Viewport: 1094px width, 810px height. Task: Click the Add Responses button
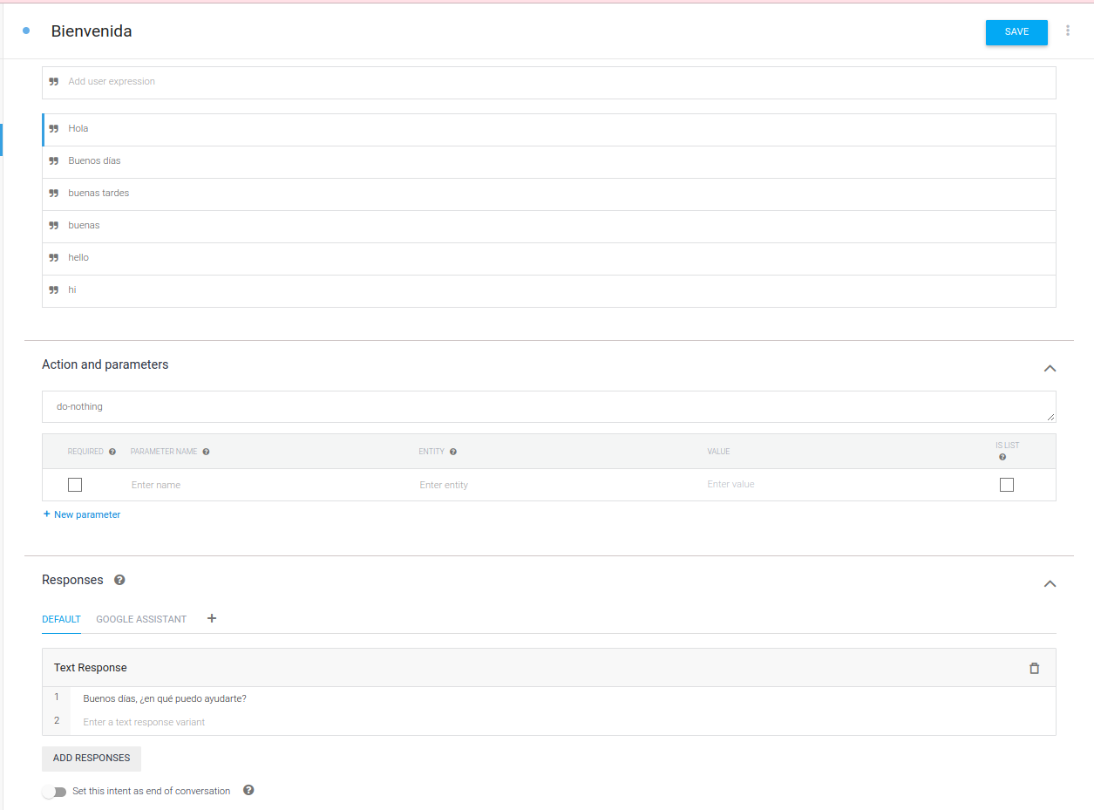pos(92,759)
